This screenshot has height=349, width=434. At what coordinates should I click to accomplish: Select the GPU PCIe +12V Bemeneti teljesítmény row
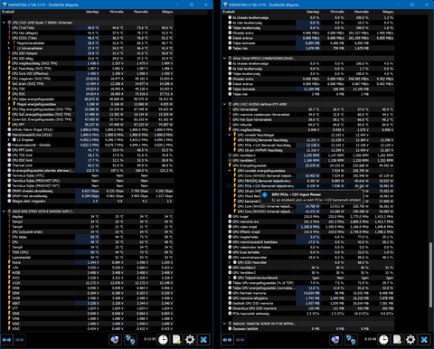(x=310, y=186)
